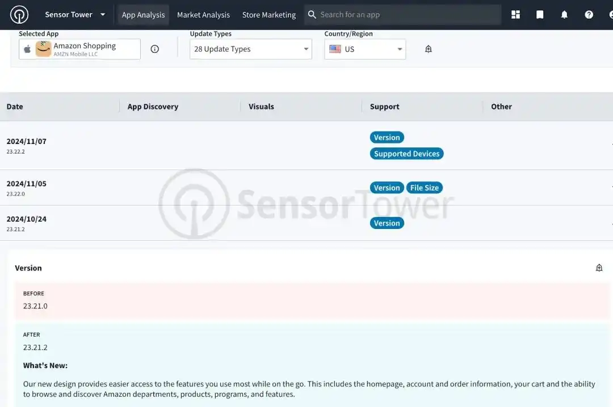Screen dimensions: 613x407
Task: Click the File Size tag
Action: [x=424, y=188]
